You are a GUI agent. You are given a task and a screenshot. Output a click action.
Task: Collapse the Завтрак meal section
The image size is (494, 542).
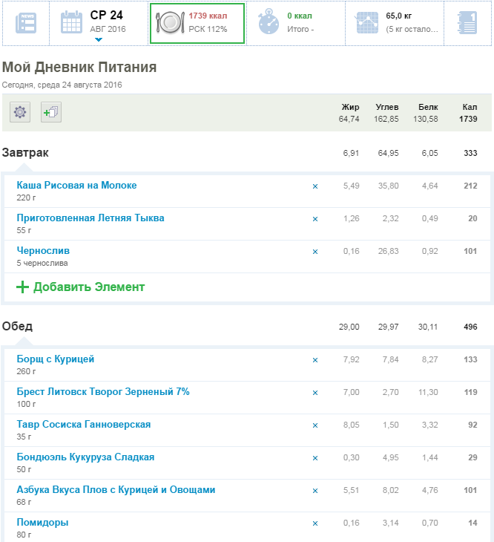(26, 153)
